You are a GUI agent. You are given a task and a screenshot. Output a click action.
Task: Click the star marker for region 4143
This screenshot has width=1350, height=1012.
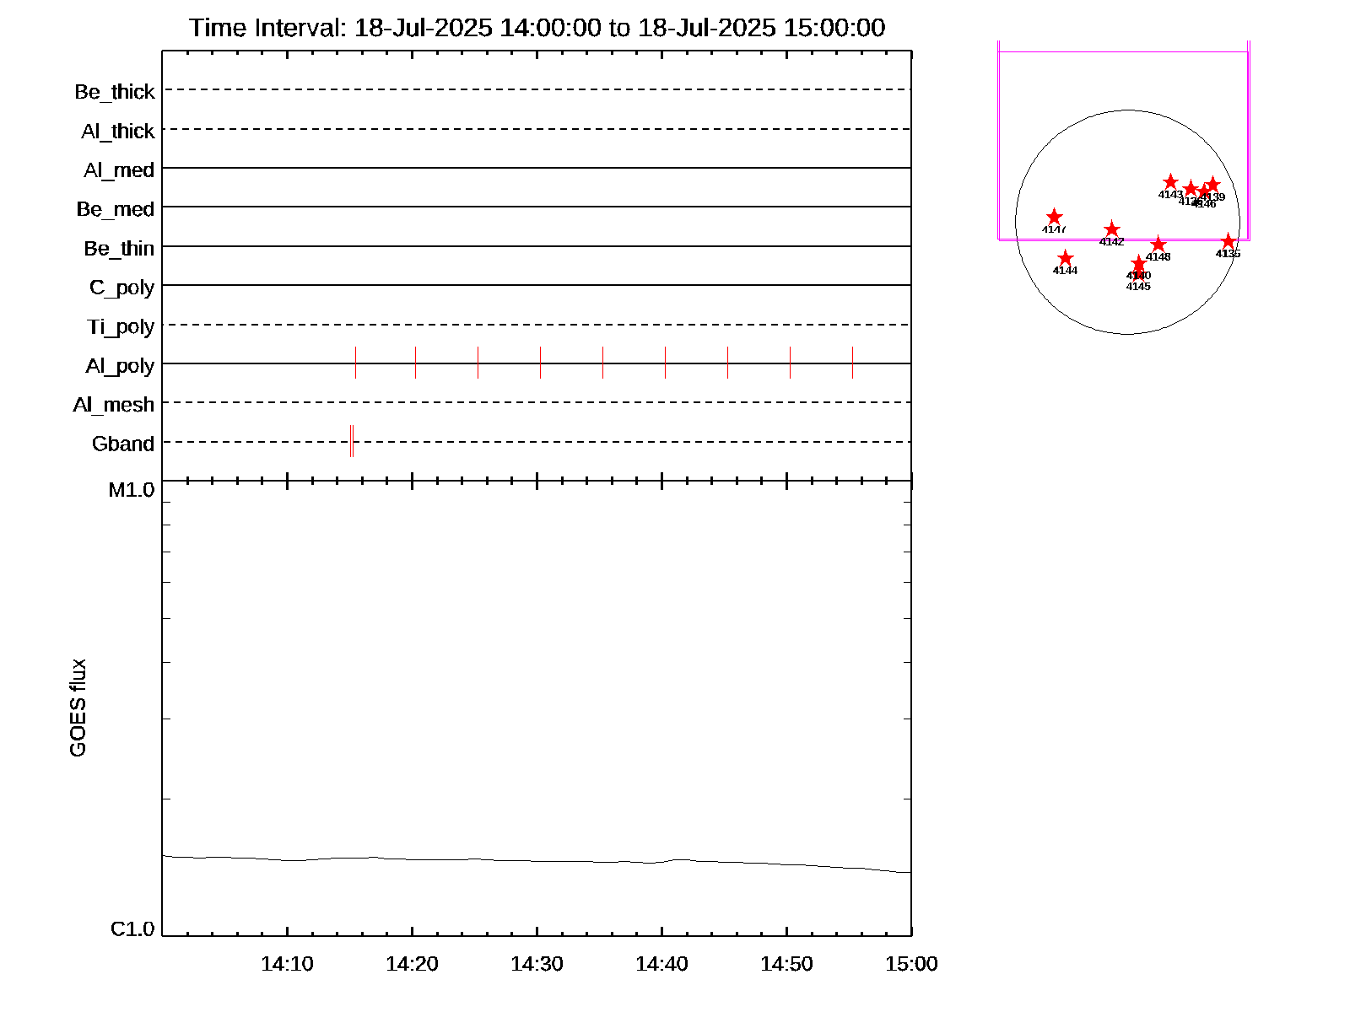click(x=1170, y=182)
